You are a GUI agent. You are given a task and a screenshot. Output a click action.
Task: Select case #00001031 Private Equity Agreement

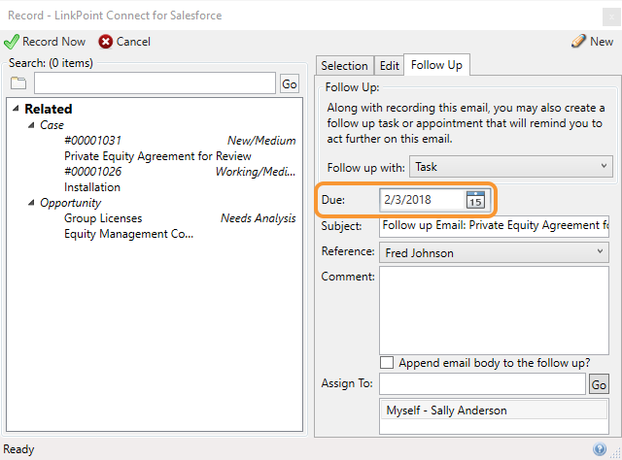(180, 148)
